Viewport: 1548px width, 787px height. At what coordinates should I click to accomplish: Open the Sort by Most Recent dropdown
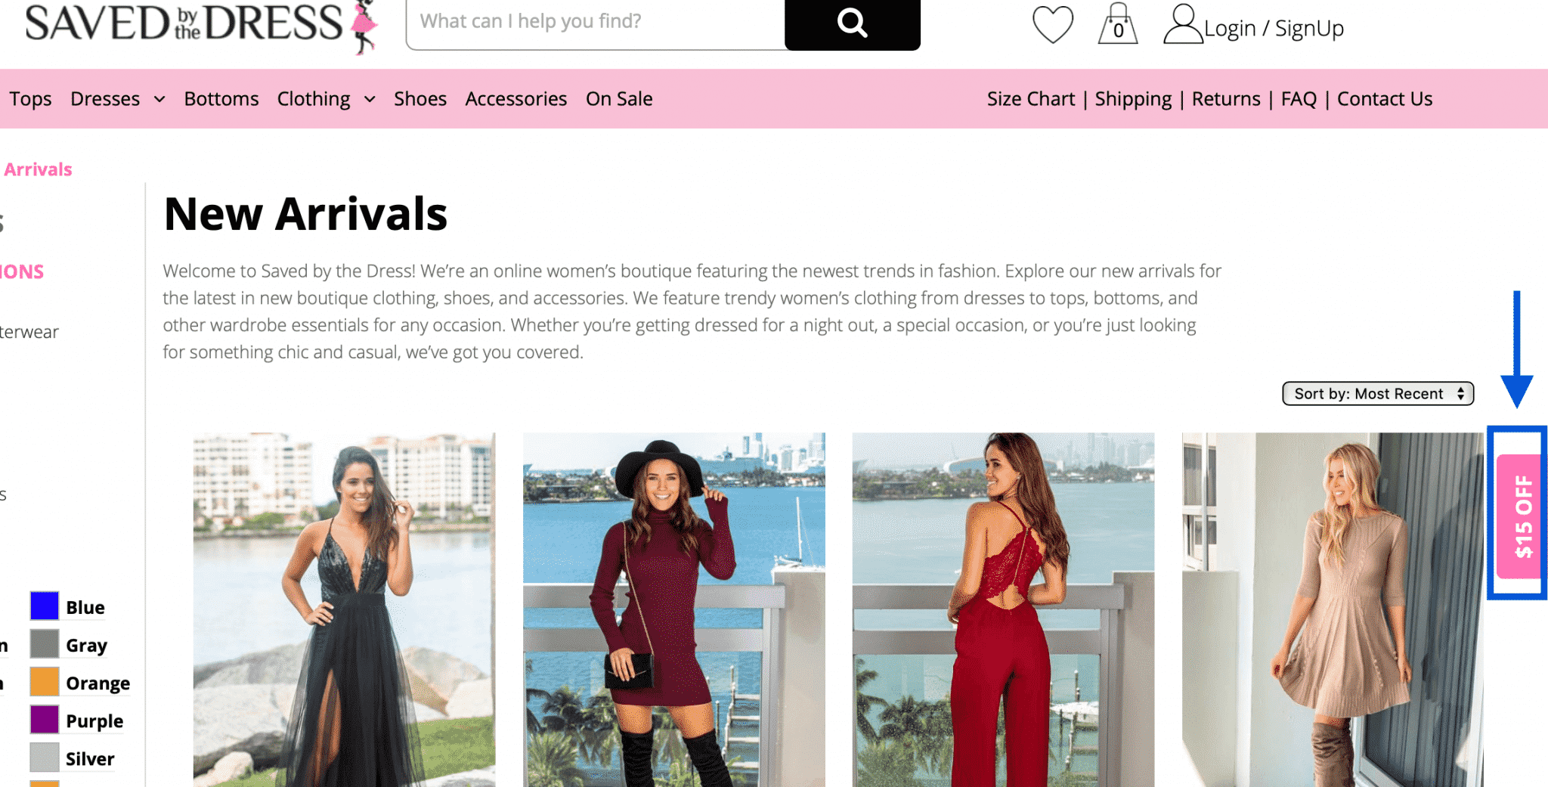pyautogui.click(x=1378, y=393)
